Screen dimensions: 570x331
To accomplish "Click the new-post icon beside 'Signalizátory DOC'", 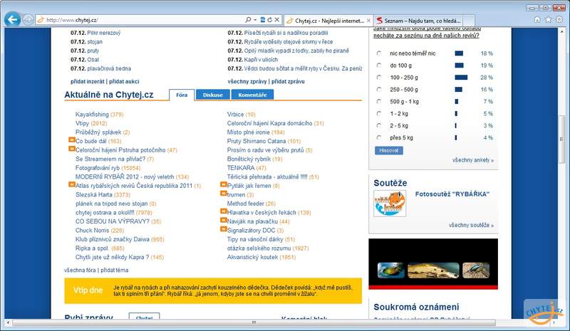I will [x=224, y=229].
